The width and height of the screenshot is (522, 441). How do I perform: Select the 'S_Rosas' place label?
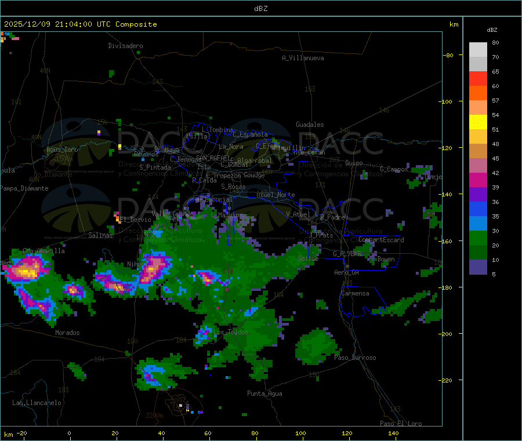click(x=233, y=187)
